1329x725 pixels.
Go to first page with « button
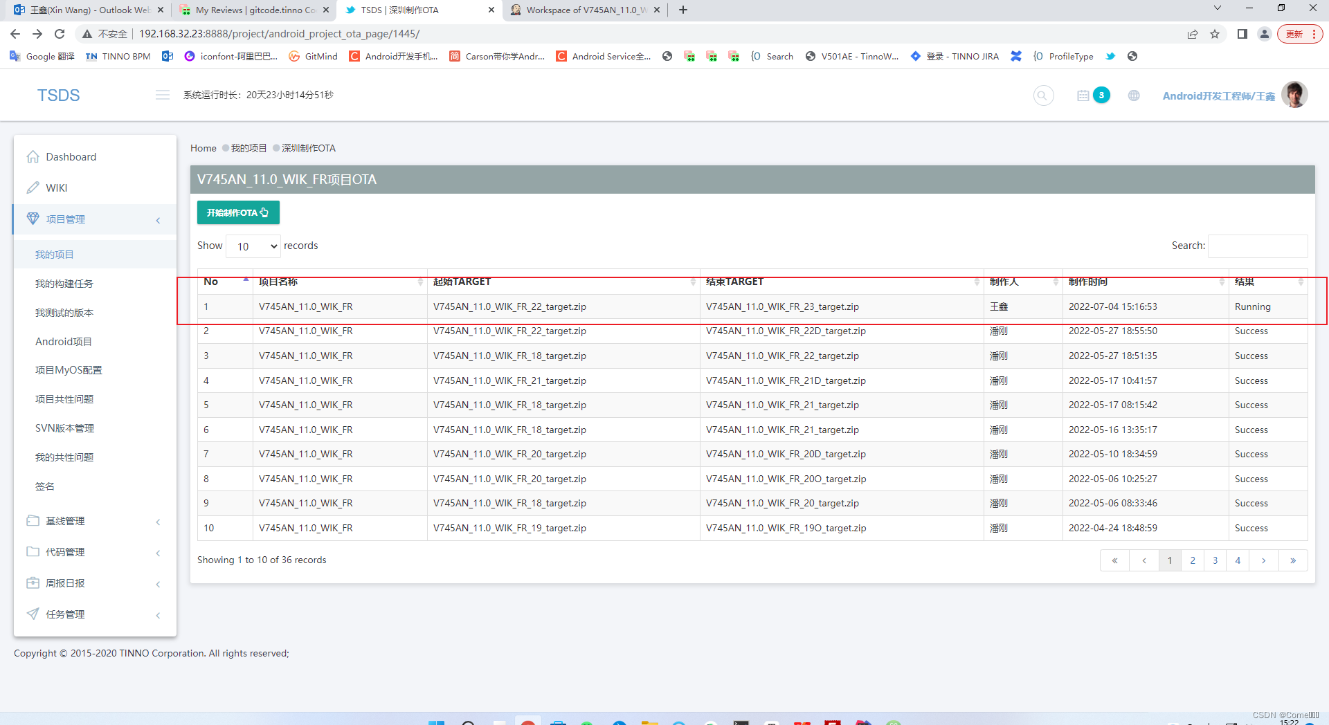[1114, 560]
